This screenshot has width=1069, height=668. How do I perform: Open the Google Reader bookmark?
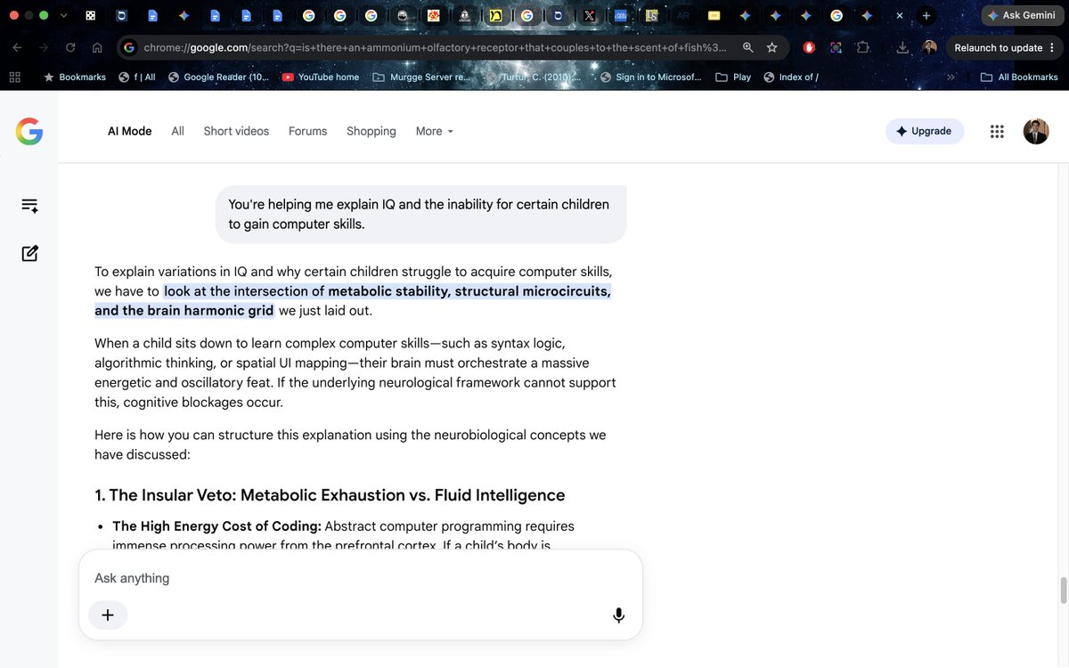(x=218, y=77)
